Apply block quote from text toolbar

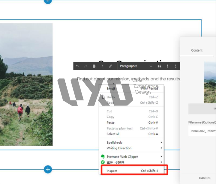coord(159,66)
